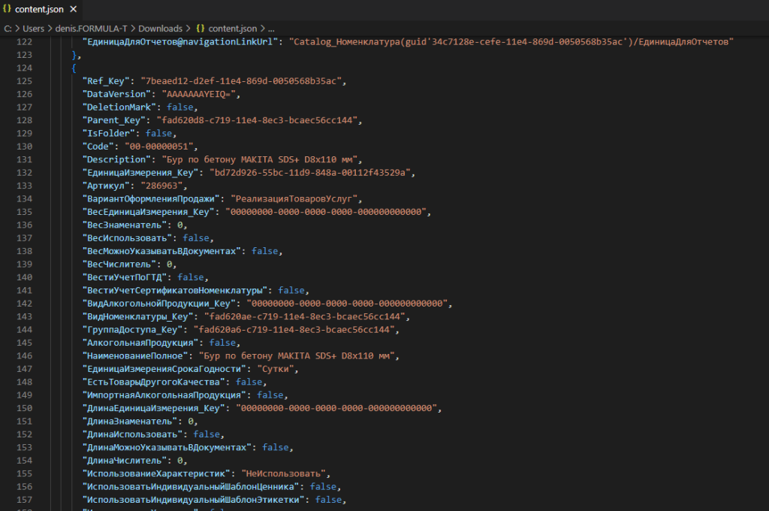Open the Users folder breadcrumb
Image resolution: width=769 pixels, height=511 pixels.
(x=32, y=27)
